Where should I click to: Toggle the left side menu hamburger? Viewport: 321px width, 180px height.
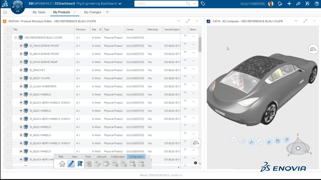(x=5, y=12)
